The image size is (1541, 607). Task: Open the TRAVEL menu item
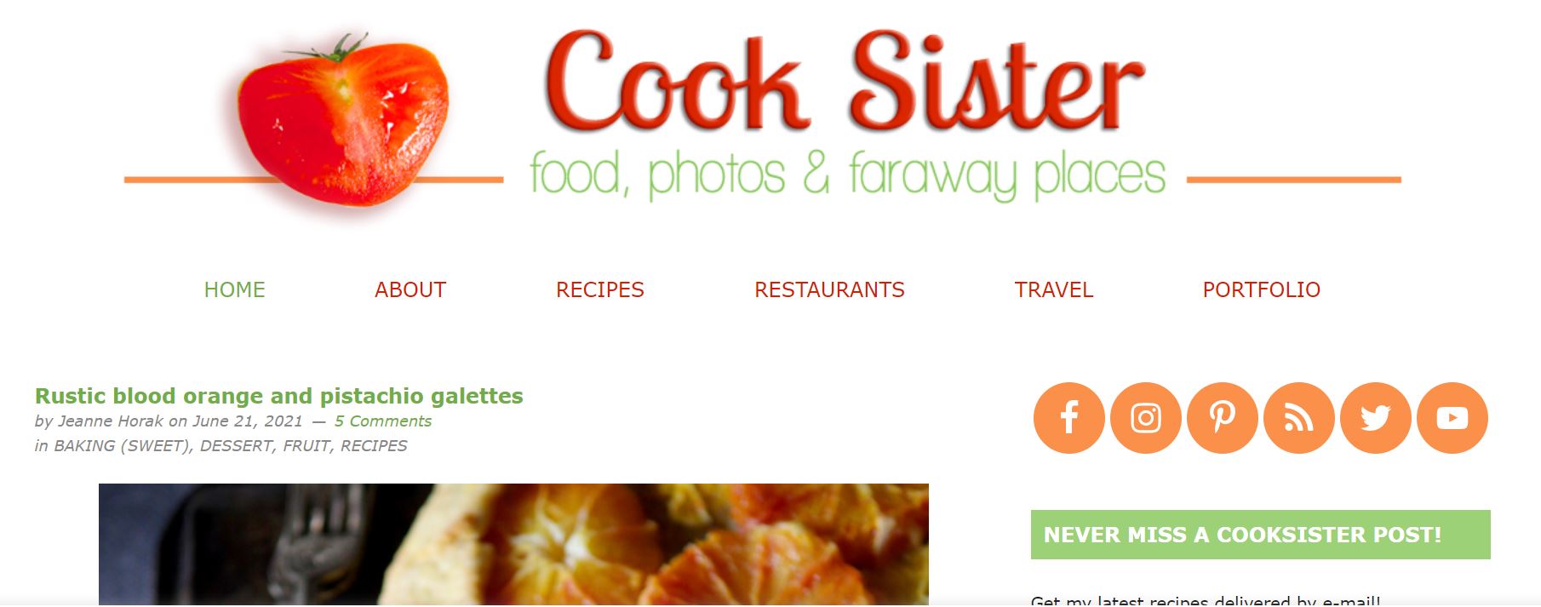(1054, 289)
